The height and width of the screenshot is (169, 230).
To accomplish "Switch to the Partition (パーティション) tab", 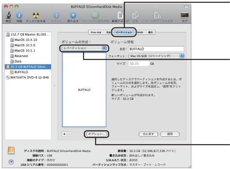I will pos(124,32).
